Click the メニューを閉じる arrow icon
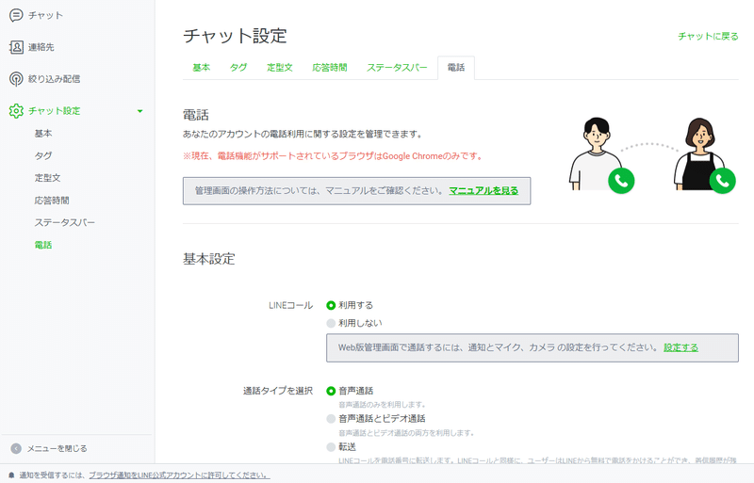The height and width of the screenshot is (483, 754). point(16,448)
